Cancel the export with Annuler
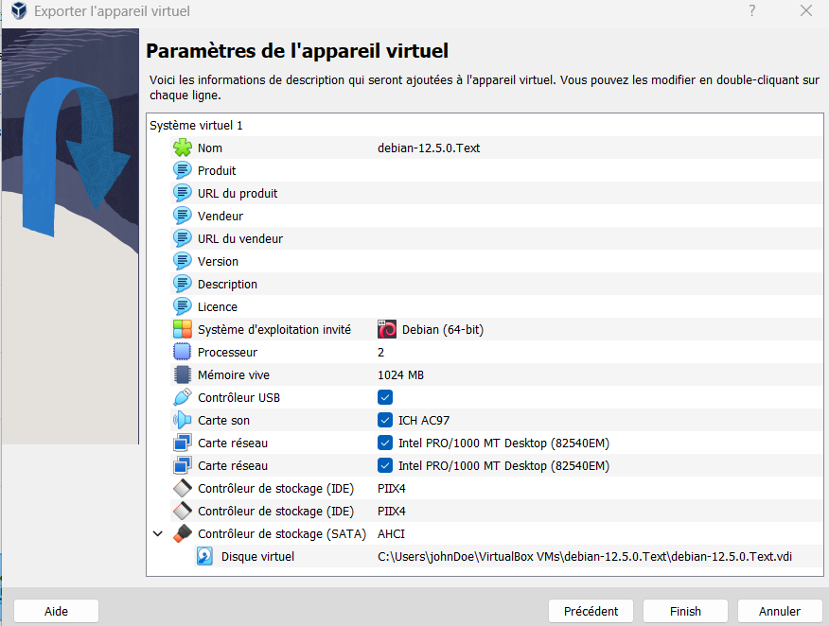This screenshot has height=626, width=829. (780, 611)
